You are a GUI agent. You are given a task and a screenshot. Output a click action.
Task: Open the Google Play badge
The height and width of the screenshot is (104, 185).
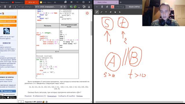click(3, 97)
